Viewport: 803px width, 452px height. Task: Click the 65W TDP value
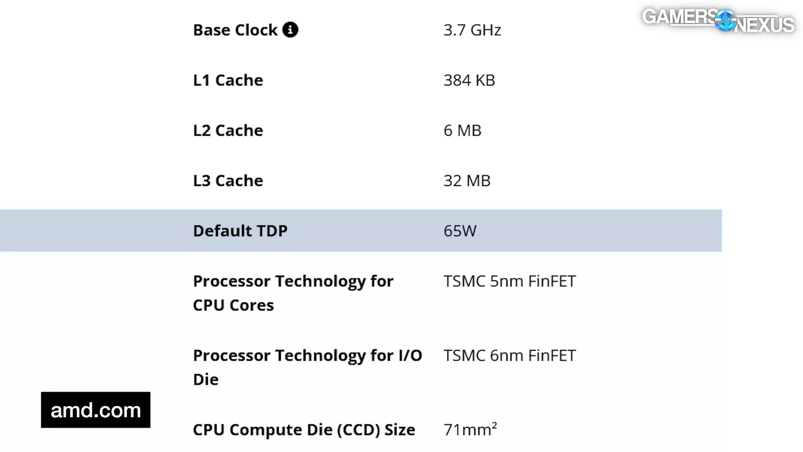tap(460, 231)
